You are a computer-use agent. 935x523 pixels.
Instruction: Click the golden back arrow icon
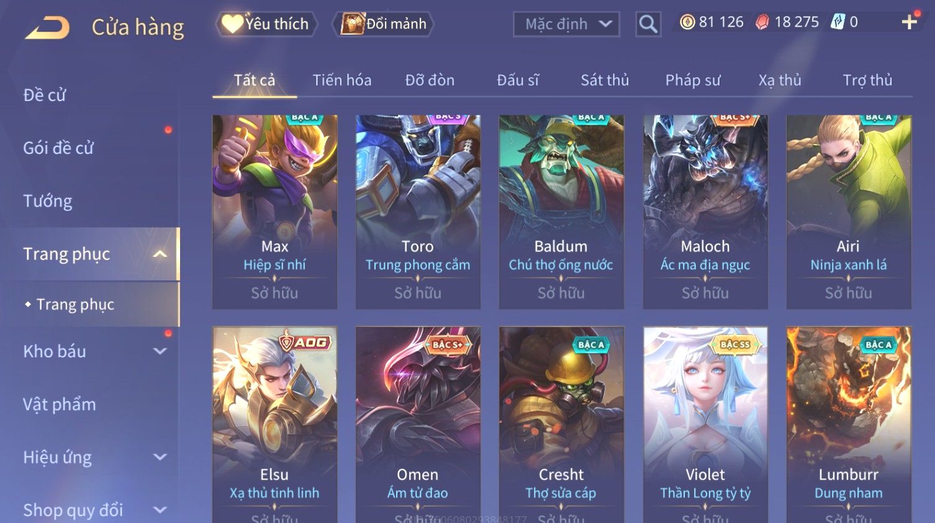point(48,28)
